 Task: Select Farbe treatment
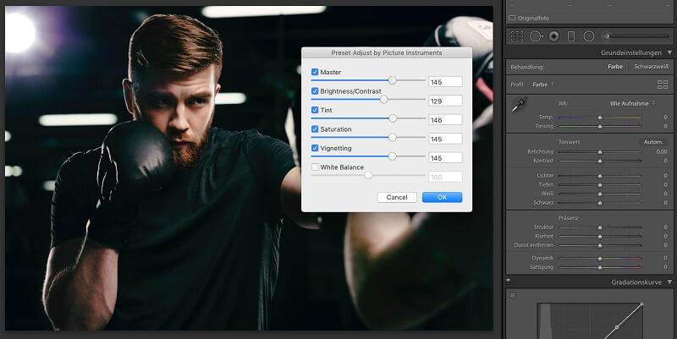[x=615, y=67]
